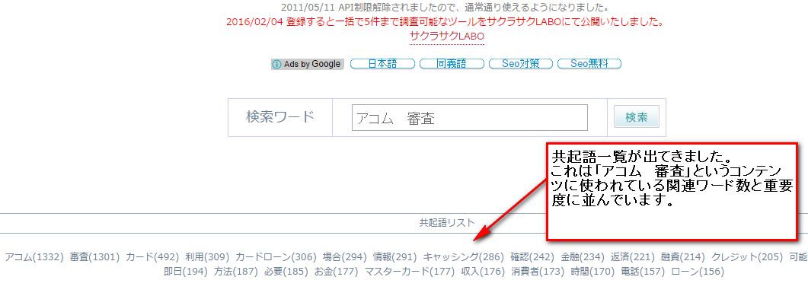Select the 利用(309) word entry
The height and width of the screenshot is (296, 808).
[x=208, y=257]
